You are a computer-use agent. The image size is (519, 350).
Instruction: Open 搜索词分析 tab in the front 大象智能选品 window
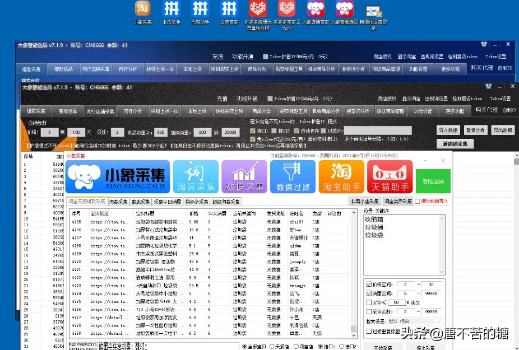pos(358,111)
